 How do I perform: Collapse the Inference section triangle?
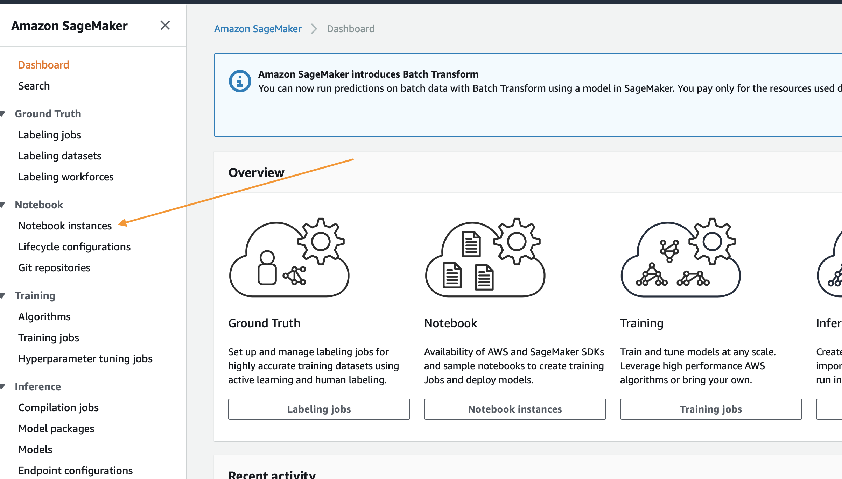click(x=2, y=386)
